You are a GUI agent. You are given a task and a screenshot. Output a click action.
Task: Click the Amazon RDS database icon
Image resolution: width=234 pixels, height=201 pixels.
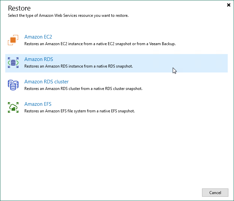[x=13, y=63]
